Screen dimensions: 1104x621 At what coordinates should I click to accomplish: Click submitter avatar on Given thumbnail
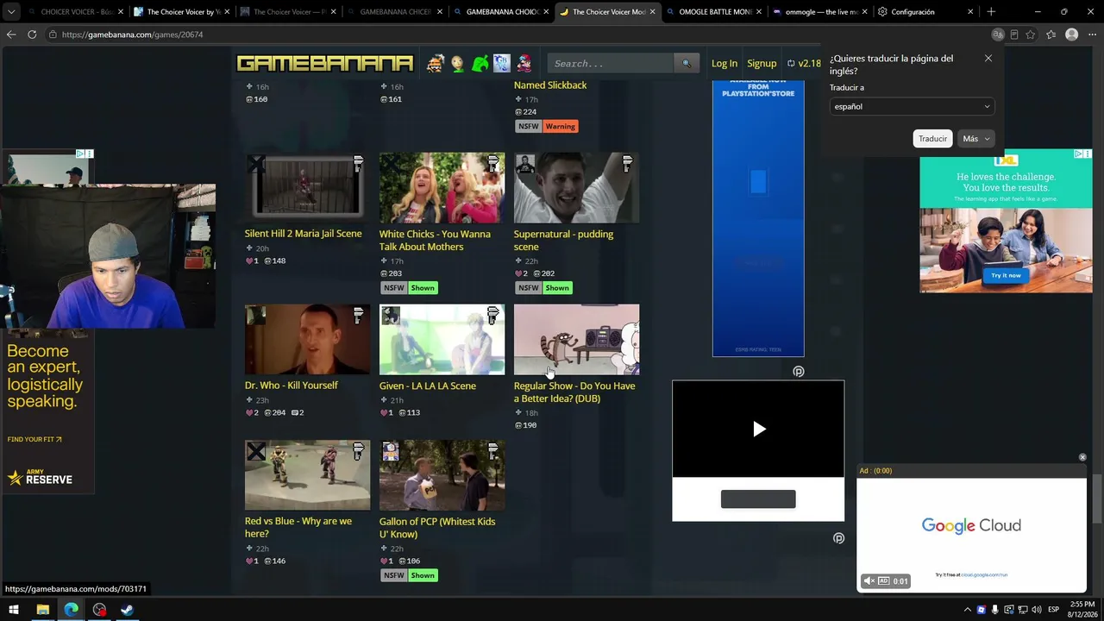(391, 316)
